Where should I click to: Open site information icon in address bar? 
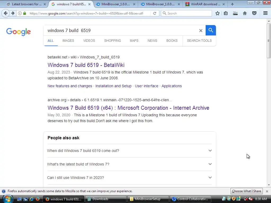pyautogui.click(x=20, y=13)
